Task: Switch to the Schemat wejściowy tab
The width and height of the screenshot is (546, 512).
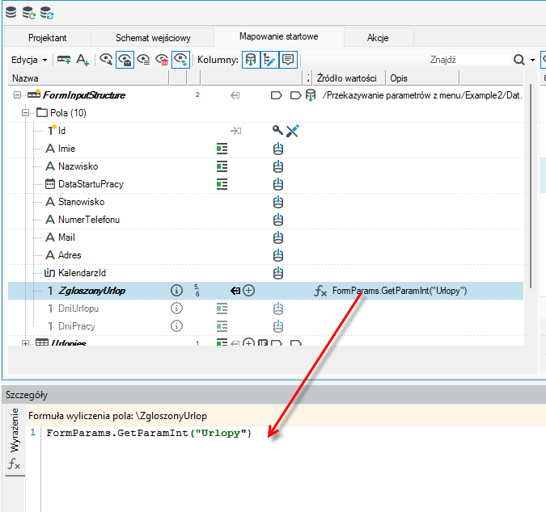Action: (153, 37)
